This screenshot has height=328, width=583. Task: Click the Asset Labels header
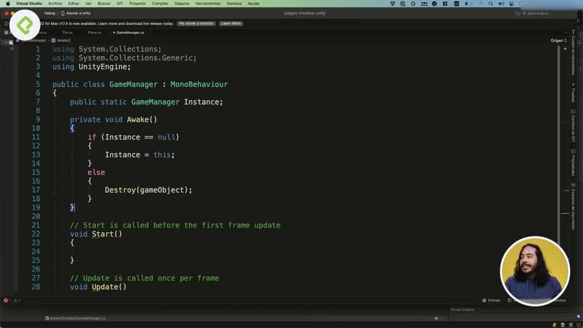click(462, 309)
